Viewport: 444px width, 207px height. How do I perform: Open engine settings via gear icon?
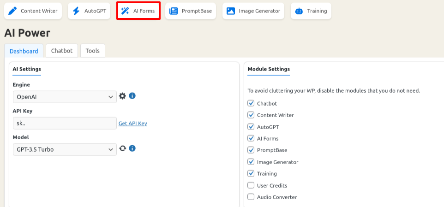122,96
